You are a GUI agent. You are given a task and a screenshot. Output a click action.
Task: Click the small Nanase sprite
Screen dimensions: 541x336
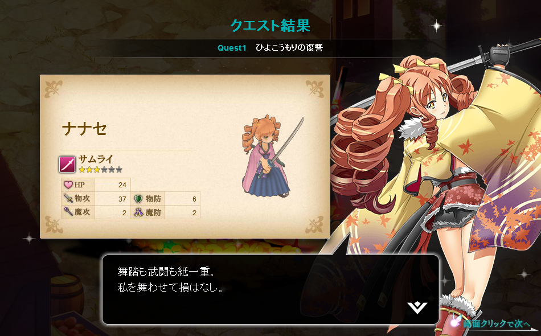point(271,157)
